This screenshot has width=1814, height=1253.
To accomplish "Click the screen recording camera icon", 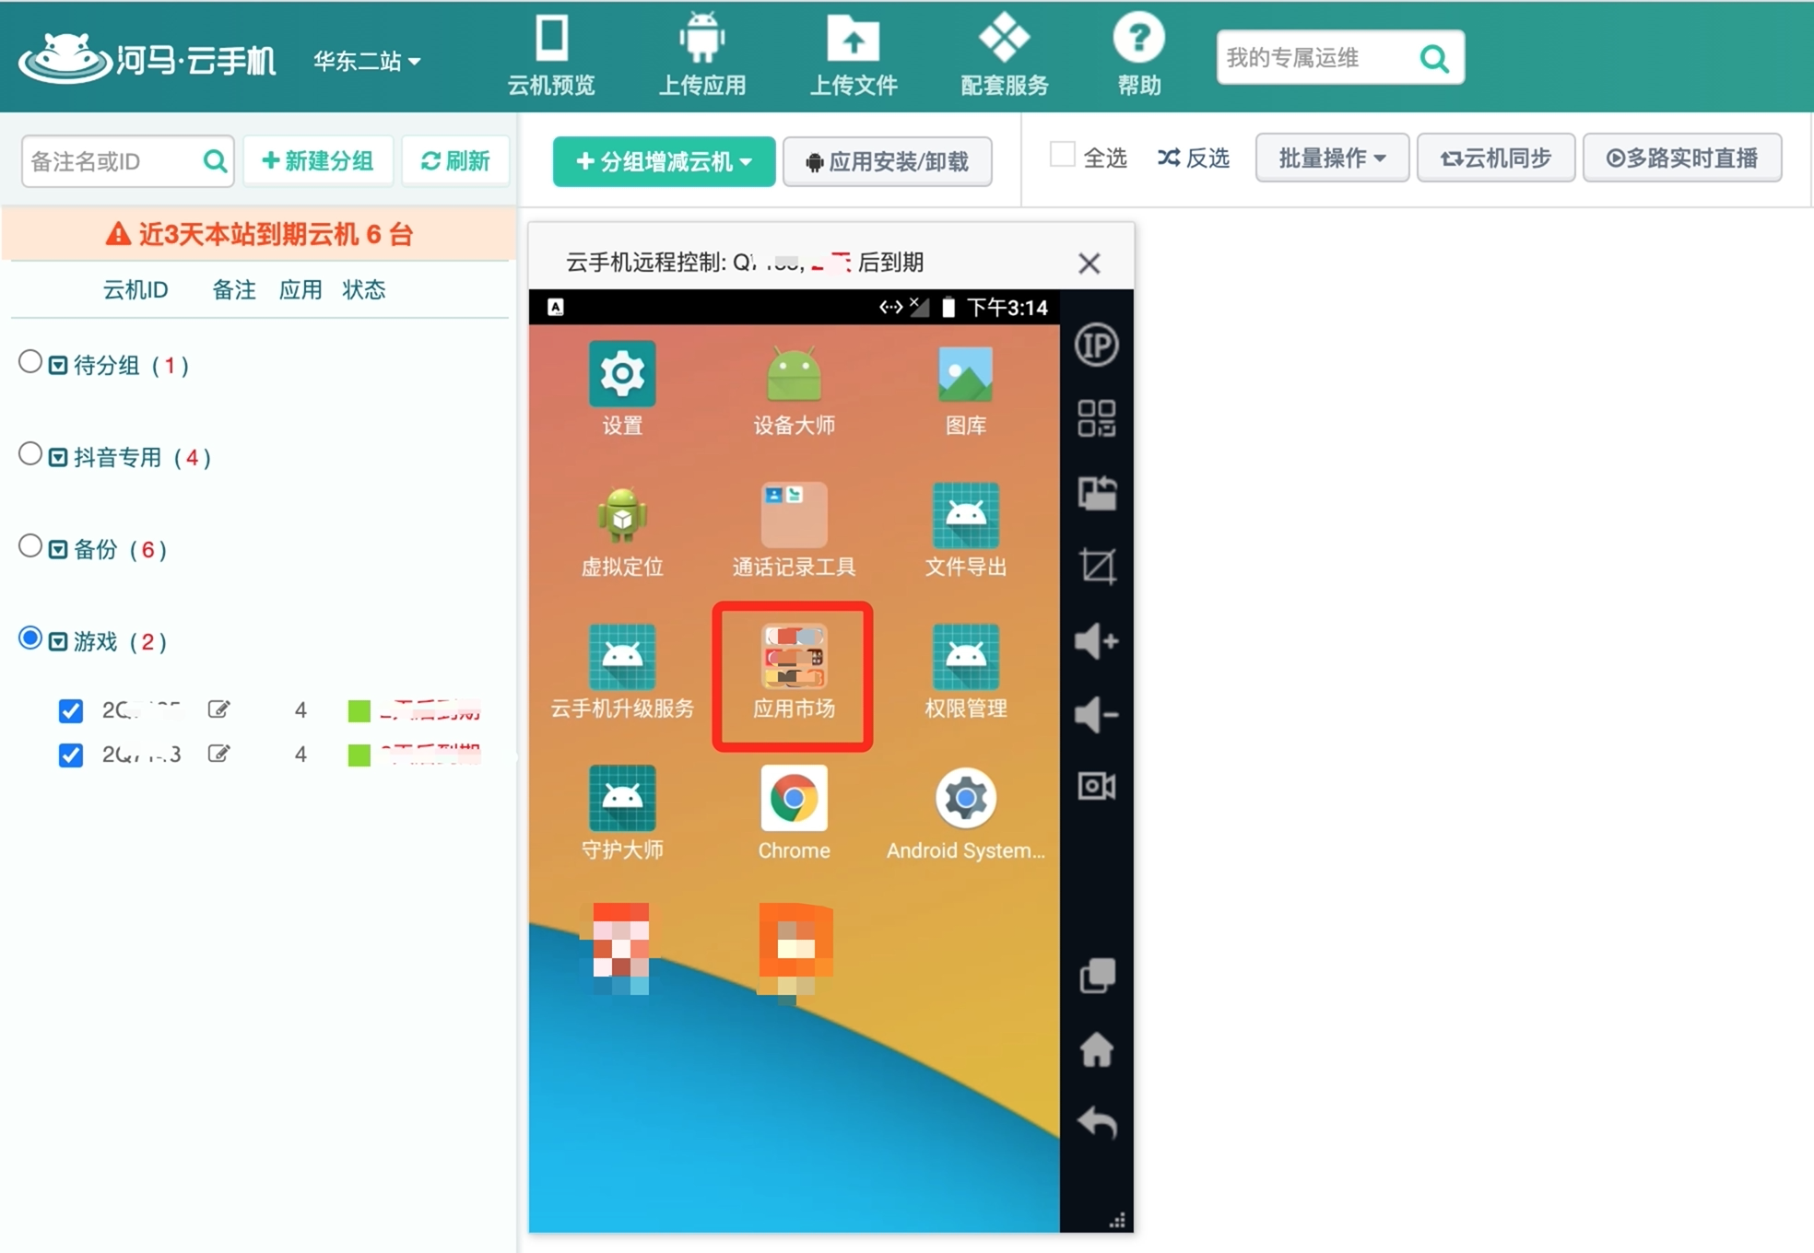I will (x=1096, y=786).
